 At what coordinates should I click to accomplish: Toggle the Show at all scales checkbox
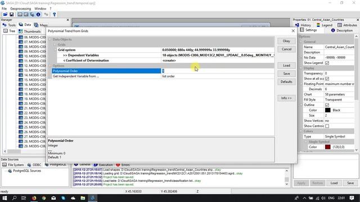click(327, 79)
